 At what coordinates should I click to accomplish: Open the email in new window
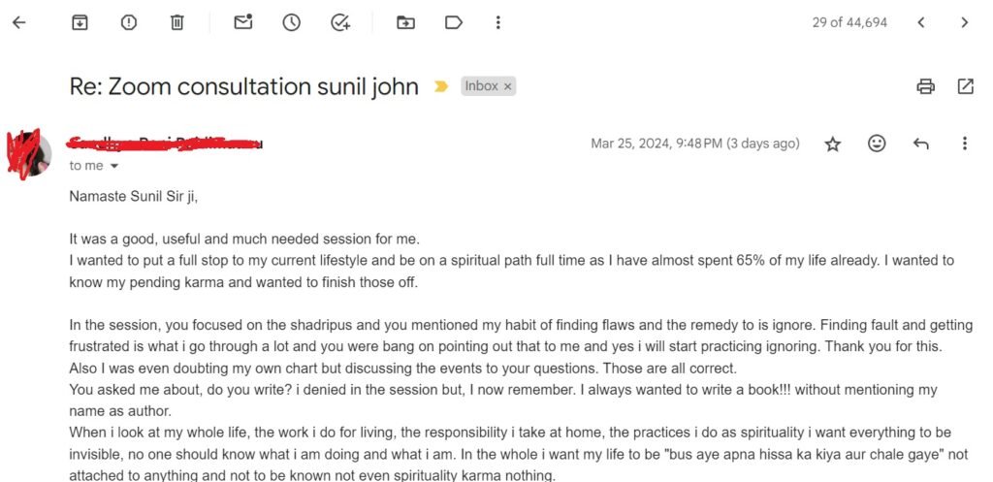pos(965,86)
